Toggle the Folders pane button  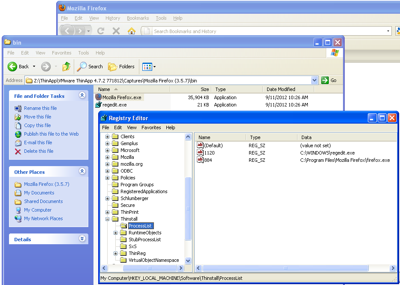(121, 67)
